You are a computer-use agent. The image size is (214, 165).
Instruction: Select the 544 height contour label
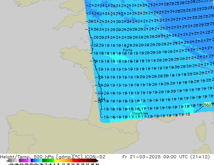tap(102, 99)
